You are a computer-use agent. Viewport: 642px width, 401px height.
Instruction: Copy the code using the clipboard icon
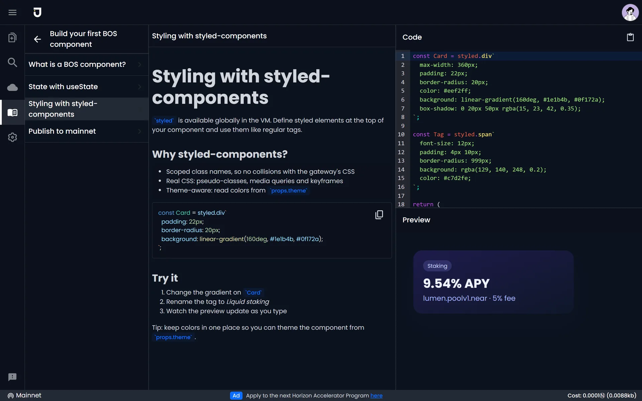pyautogui.click(x=630, y=37)
